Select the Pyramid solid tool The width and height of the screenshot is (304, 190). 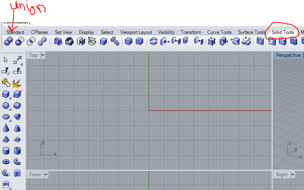pyautogui.click(x=6, y=140)
